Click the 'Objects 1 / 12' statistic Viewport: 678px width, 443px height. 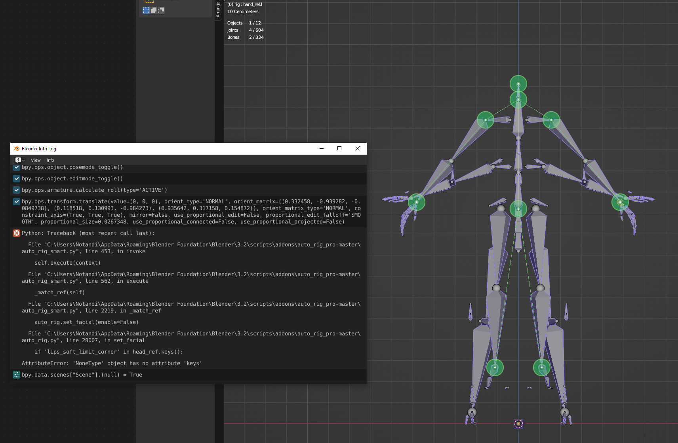[244, 23]
